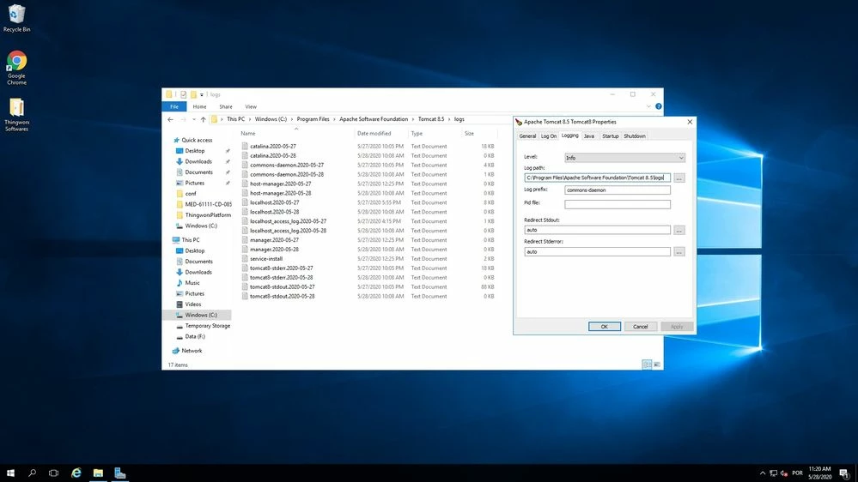Open the network status tray icon
The height and width of the screenshot is (482, 858).
pyautogui.click(x=773, y=473)
